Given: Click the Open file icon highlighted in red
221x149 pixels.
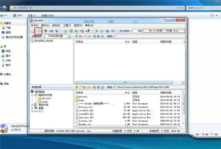Looking at the screenshot, I should click(38, 30).
